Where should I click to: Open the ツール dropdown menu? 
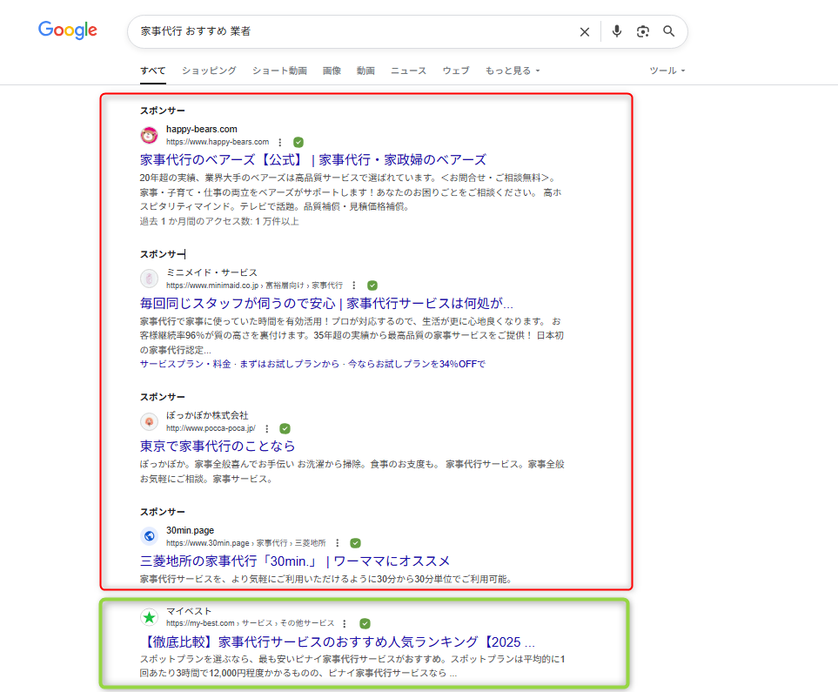pyautogui.click(x=667, y=71)
